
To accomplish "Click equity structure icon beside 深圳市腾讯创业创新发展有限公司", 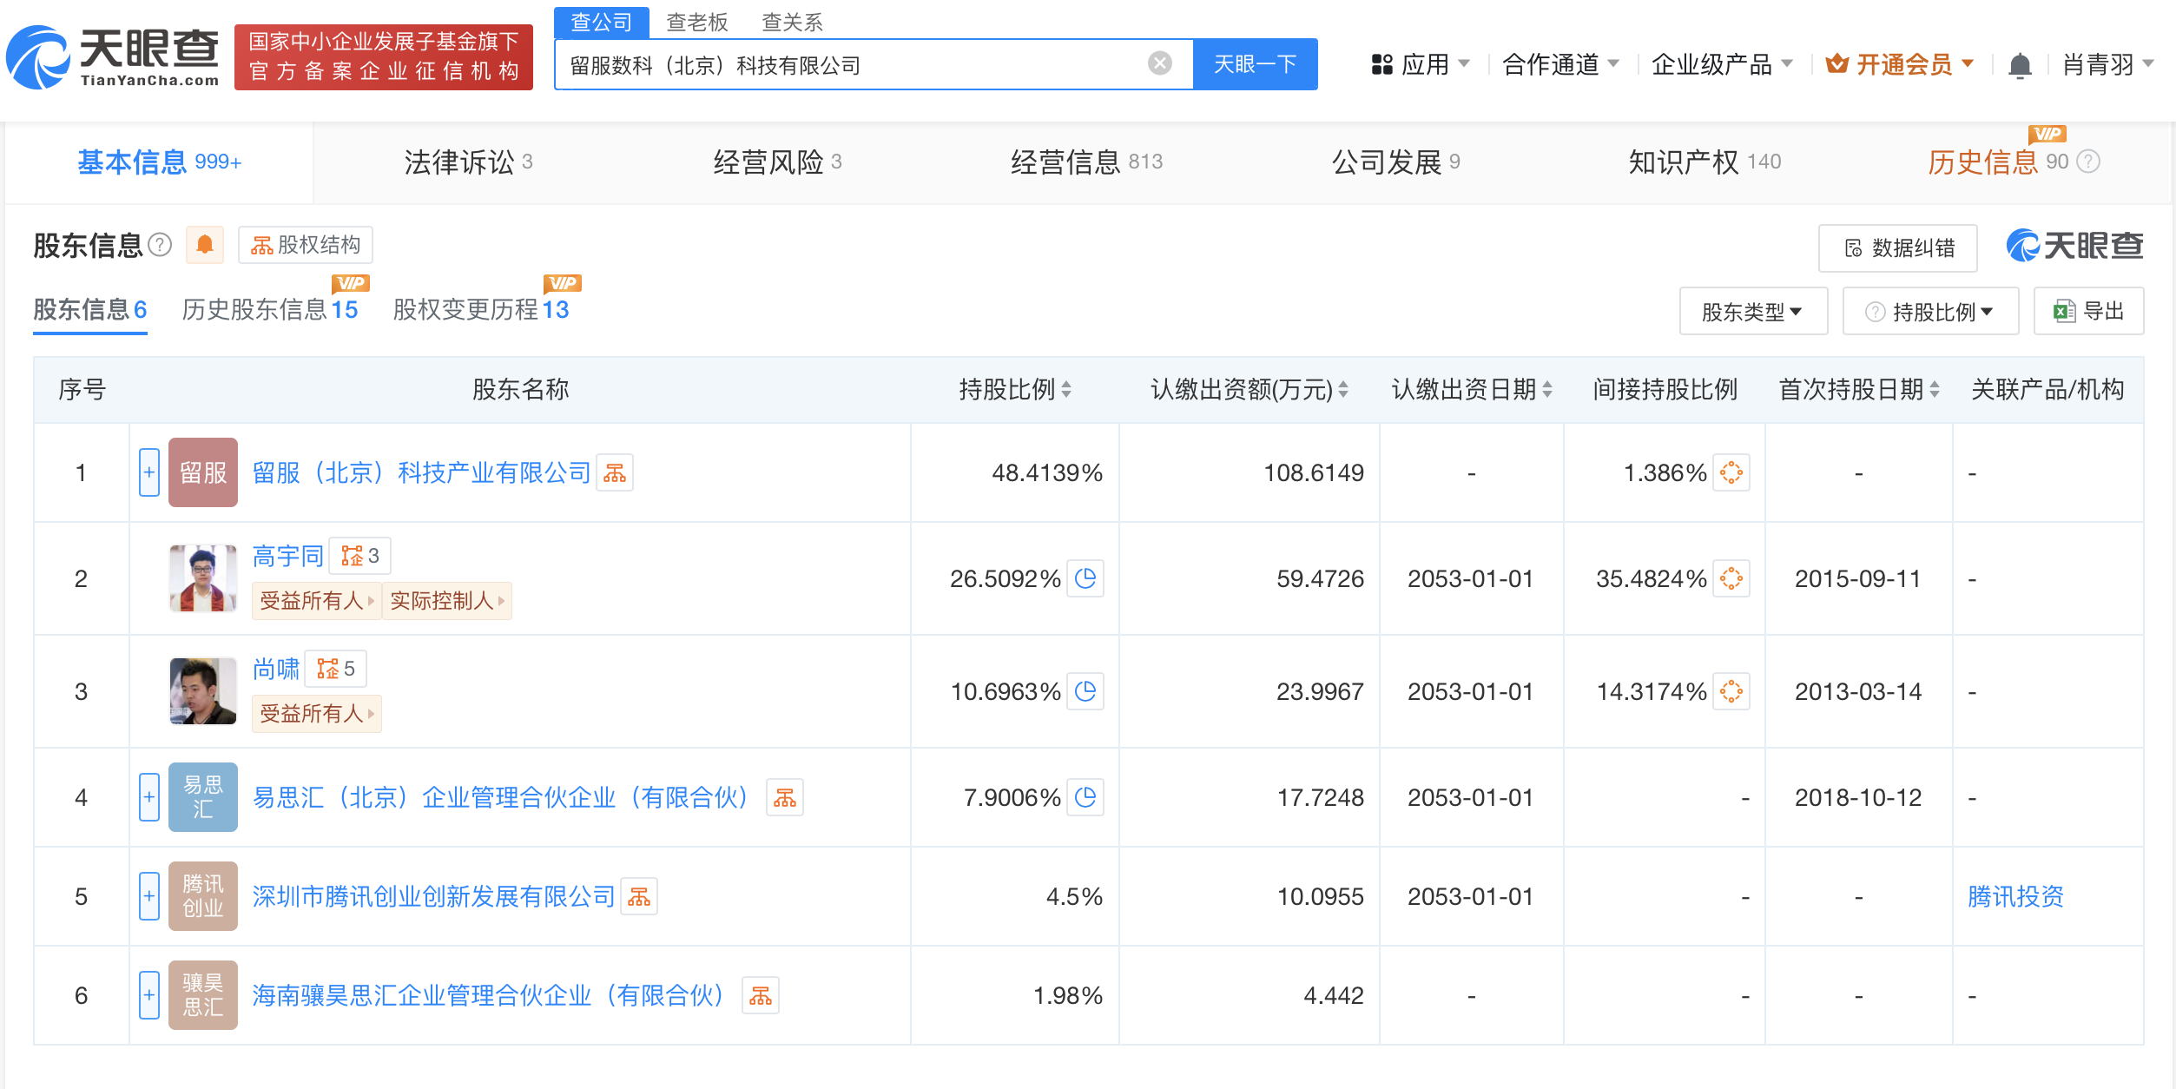I will pyautogui.click(x=639, y=897).
